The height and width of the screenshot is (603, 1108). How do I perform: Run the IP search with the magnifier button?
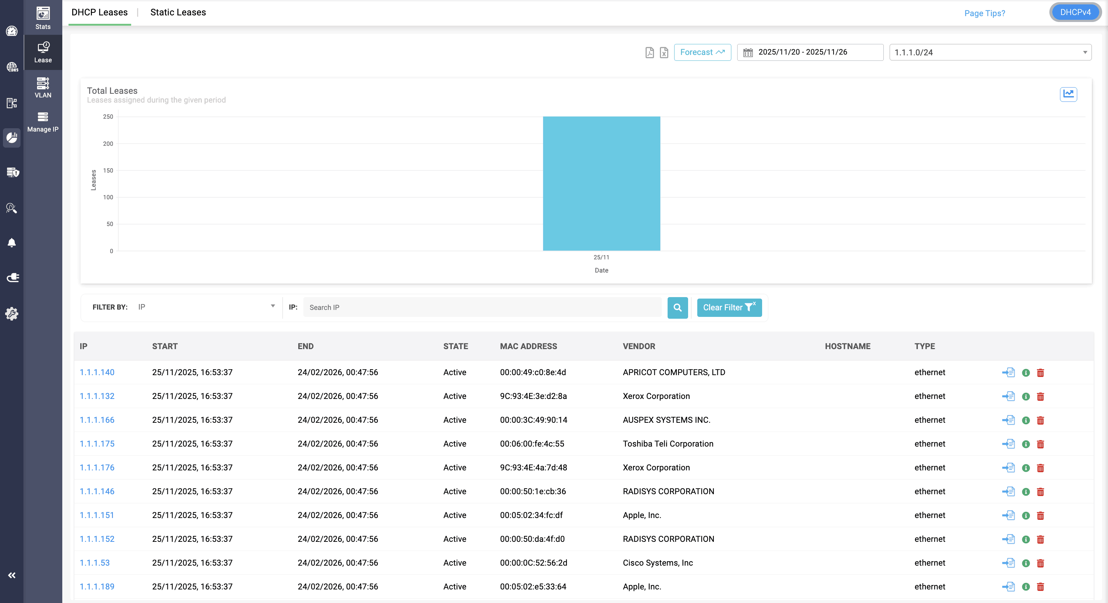(x=677, y=307)
